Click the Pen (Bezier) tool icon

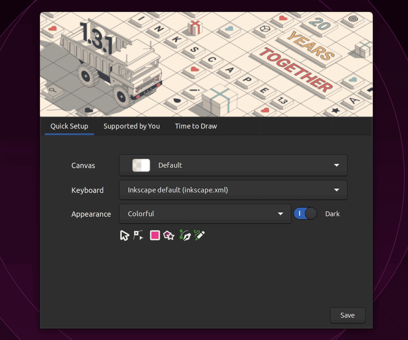(185, 235)
